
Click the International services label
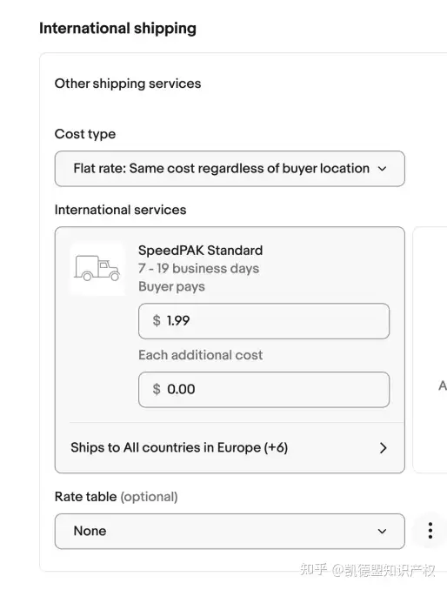pos(120,210)
